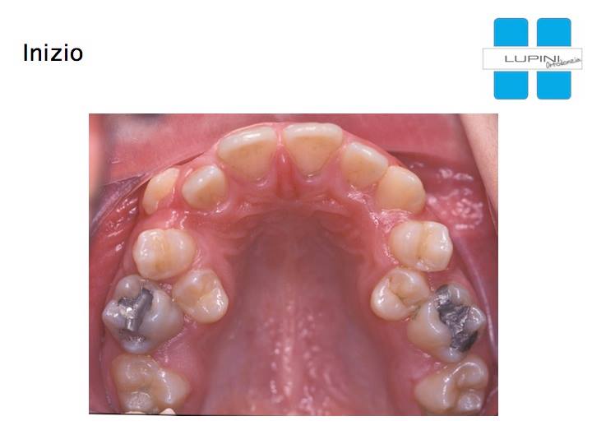Click the first premolar on the right side
This screenshot has height=444, width=592.
pos(421,245)
